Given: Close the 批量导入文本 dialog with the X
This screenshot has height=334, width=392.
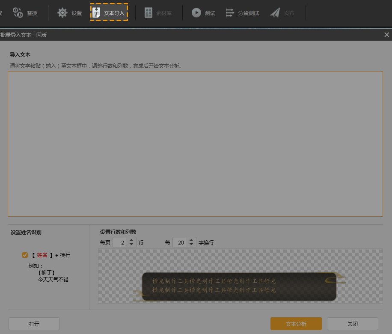Looking at the screenshot, I should [x=386, y=35].
